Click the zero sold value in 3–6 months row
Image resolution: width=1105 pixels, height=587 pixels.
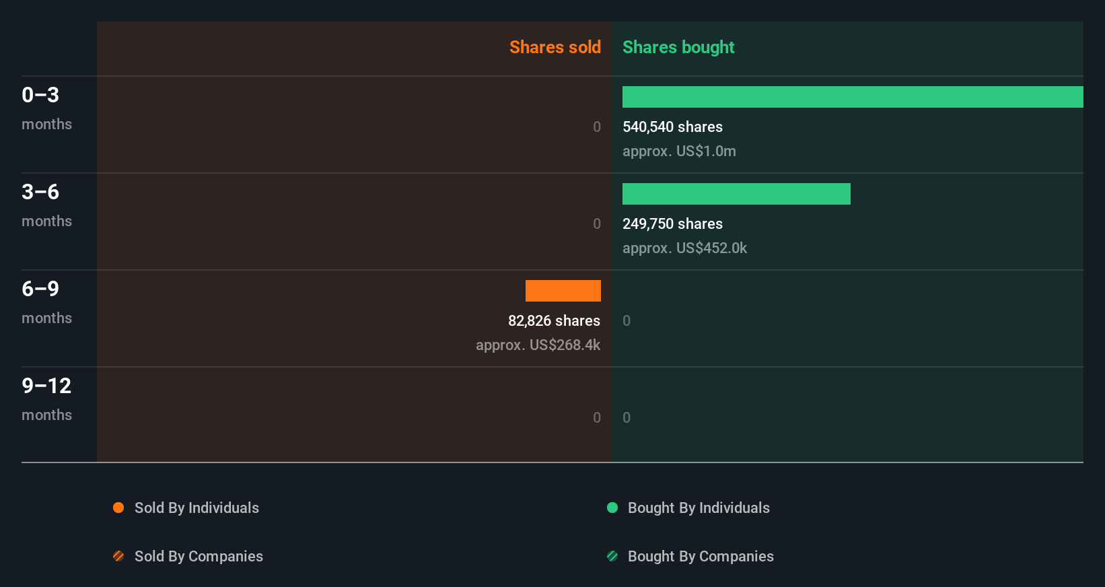pos(597,223)
